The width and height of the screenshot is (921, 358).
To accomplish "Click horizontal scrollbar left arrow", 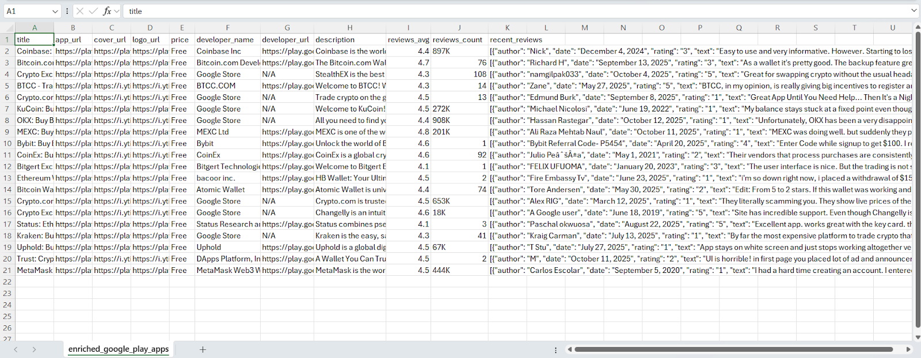I will (x=570, y=349).
